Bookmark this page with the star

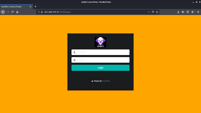coord(157,12)
